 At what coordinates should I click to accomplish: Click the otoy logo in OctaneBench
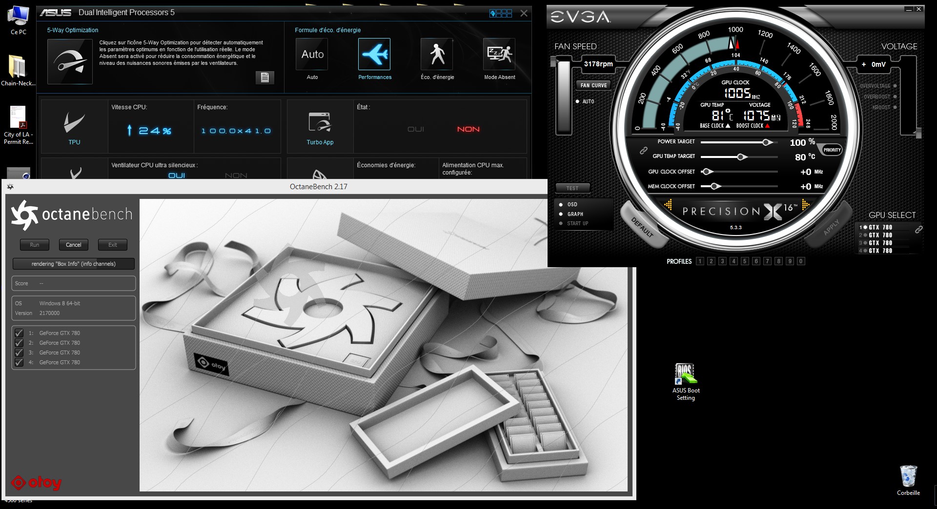[37, 483]
